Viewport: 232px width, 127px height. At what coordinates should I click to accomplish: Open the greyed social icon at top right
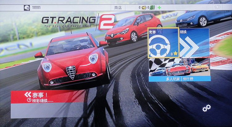pyautogui.click(x=217, y=7)
